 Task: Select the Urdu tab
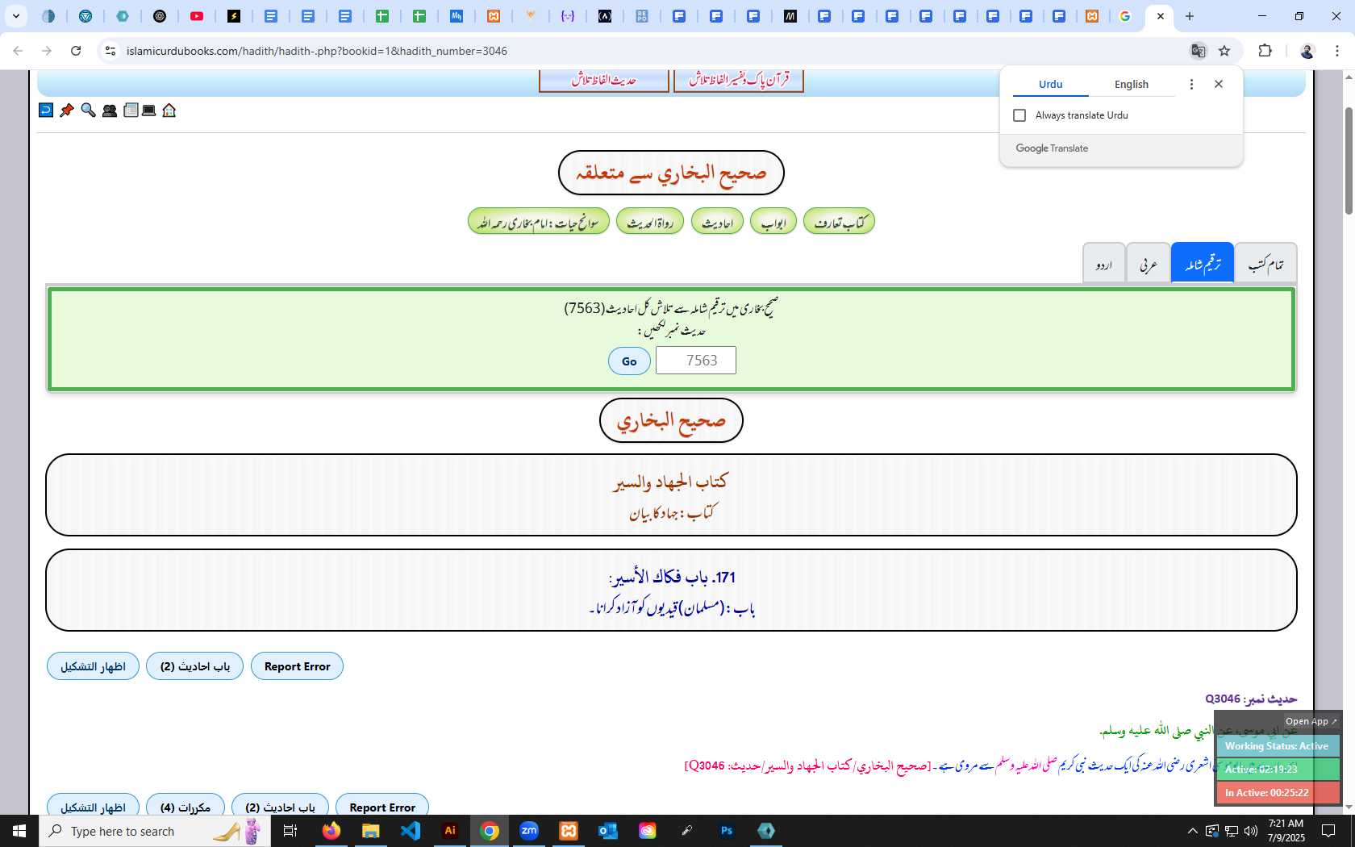point(1103,263)
